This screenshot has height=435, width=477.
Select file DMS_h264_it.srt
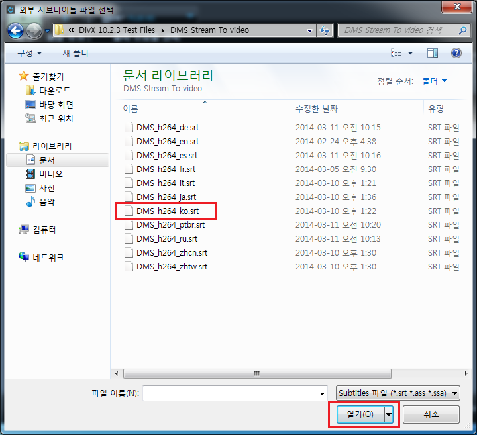pyautogui.click(x=166, y=183)
